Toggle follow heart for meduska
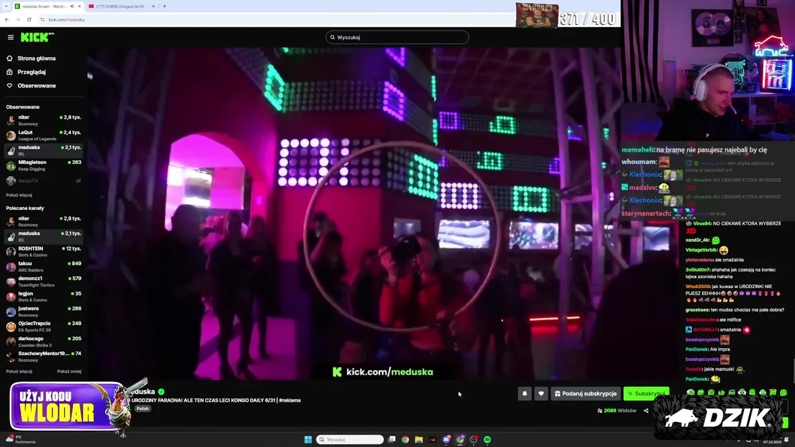 tap(541, 394)
